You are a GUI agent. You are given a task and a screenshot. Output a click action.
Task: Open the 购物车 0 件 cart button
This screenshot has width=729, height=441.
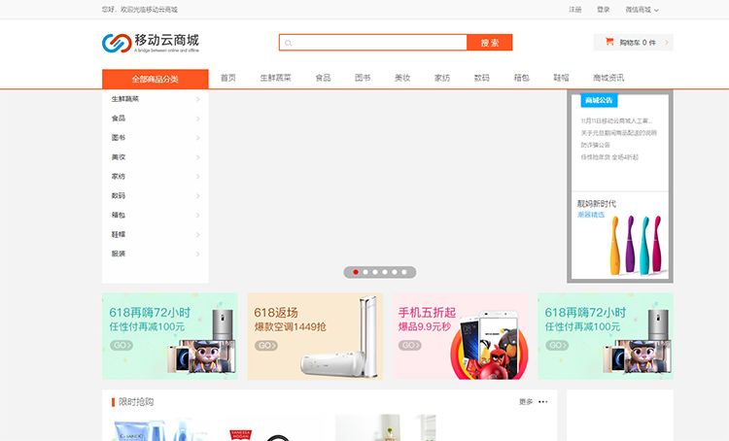(633, 43)
